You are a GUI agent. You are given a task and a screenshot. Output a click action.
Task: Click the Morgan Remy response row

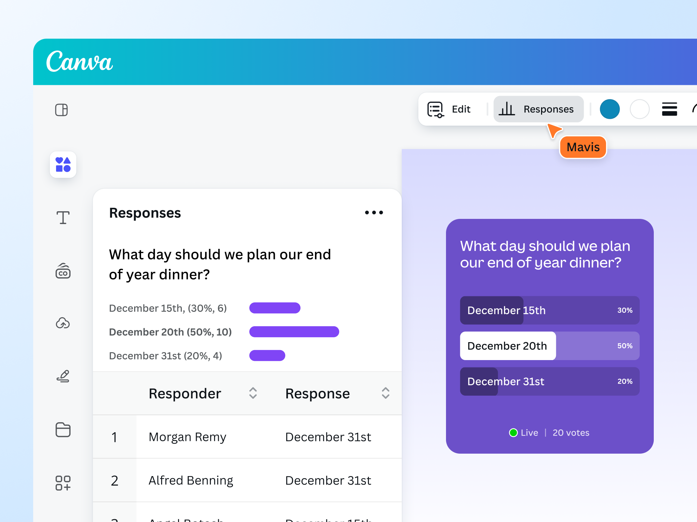click(x=247, y=437)
